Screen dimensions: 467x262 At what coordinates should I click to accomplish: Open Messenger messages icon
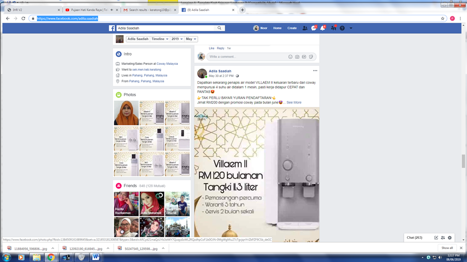[313, 28]
